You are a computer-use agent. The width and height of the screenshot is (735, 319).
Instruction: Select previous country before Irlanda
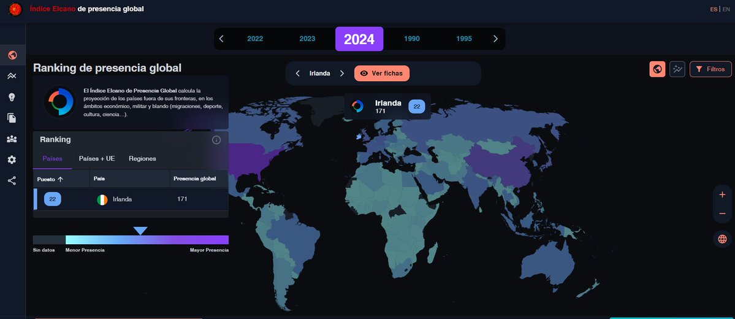click(x=298, y=73)
